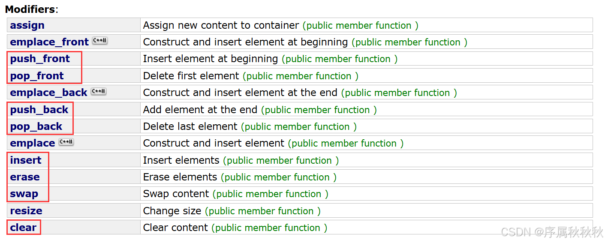Click the "Swap content" description cell
The width and height of the screenshot is (605, 243).
tap(176, 194)
